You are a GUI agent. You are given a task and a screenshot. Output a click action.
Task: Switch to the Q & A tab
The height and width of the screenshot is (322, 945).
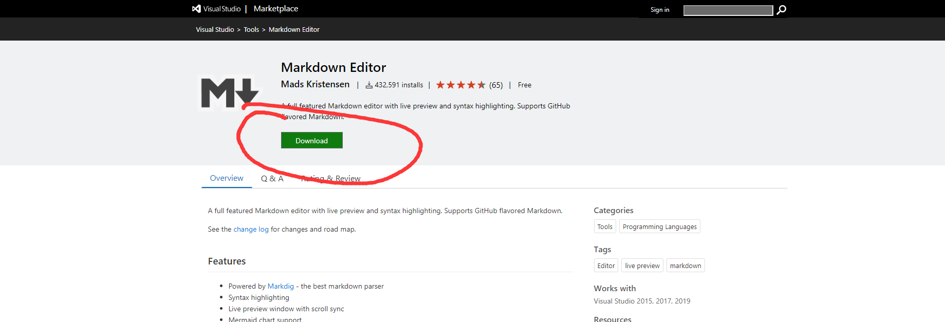pyautogui.click(x=272, y=179)
